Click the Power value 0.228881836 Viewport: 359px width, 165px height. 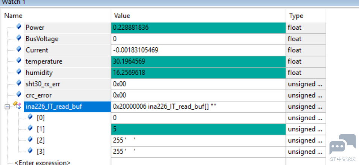point(131,27)
